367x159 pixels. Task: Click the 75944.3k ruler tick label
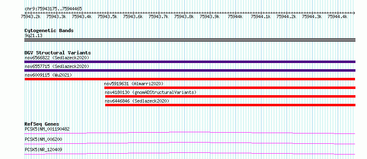pyautogui.click(x=312, y=16)
